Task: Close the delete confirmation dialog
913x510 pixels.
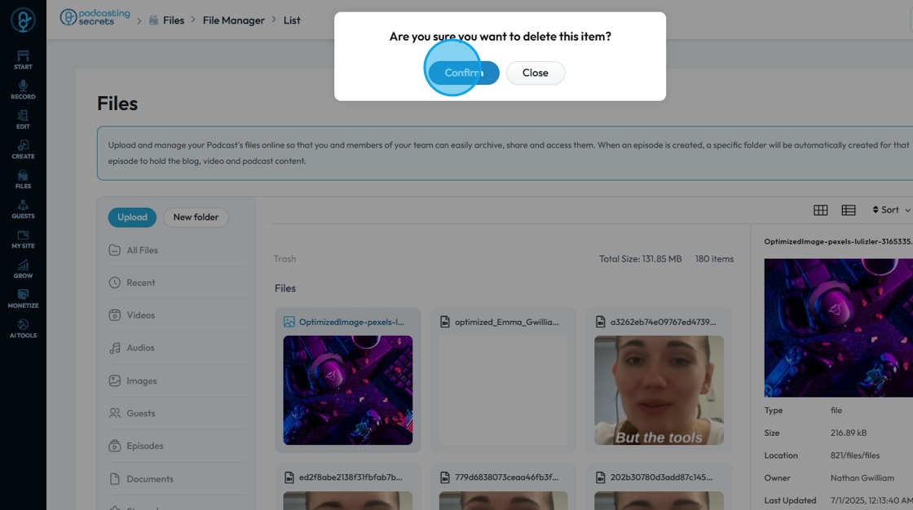Action: (535, 73)
